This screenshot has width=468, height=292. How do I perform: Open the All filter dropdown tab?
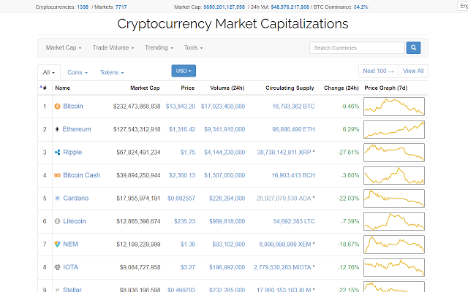49,72
